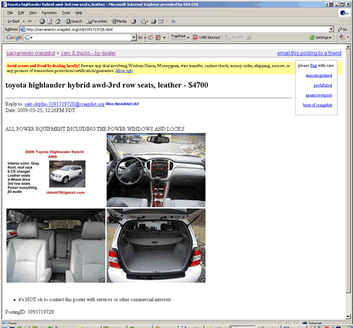Viewport: 353px width, 328px height.
Task: Click the highlighter pen icon in Google toolbar
Action: (249, 37)
